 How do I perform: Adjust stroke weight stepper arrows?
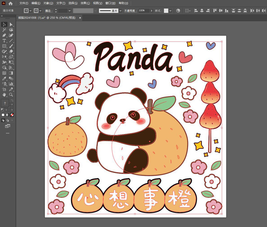tap(56, 11)
